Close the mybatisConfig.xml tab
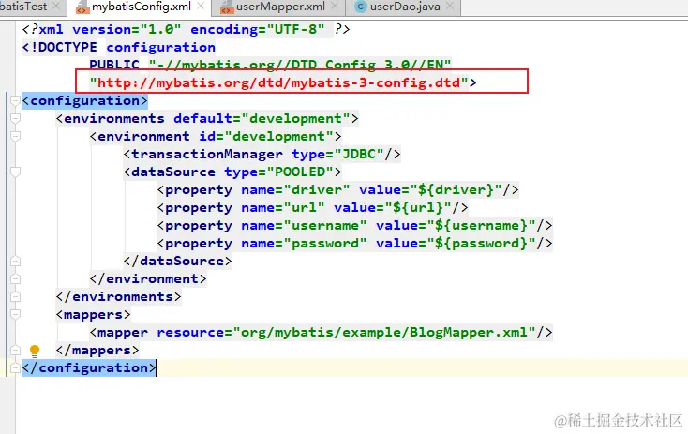Screen dimensions: 688x434 pos(201,7)
